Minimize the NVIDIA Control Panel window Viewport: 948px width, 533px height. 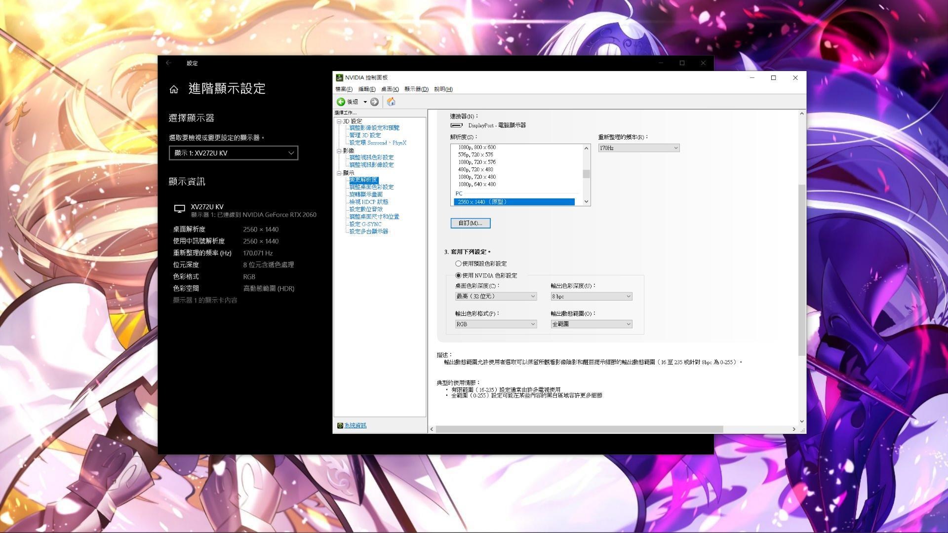[752, 77]
